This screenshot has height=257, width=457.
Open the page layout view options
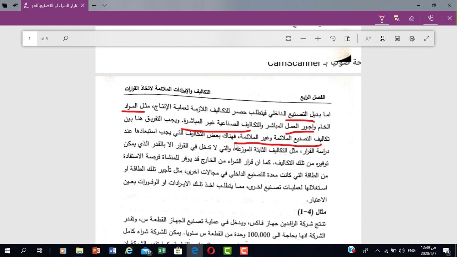[347, 39]
